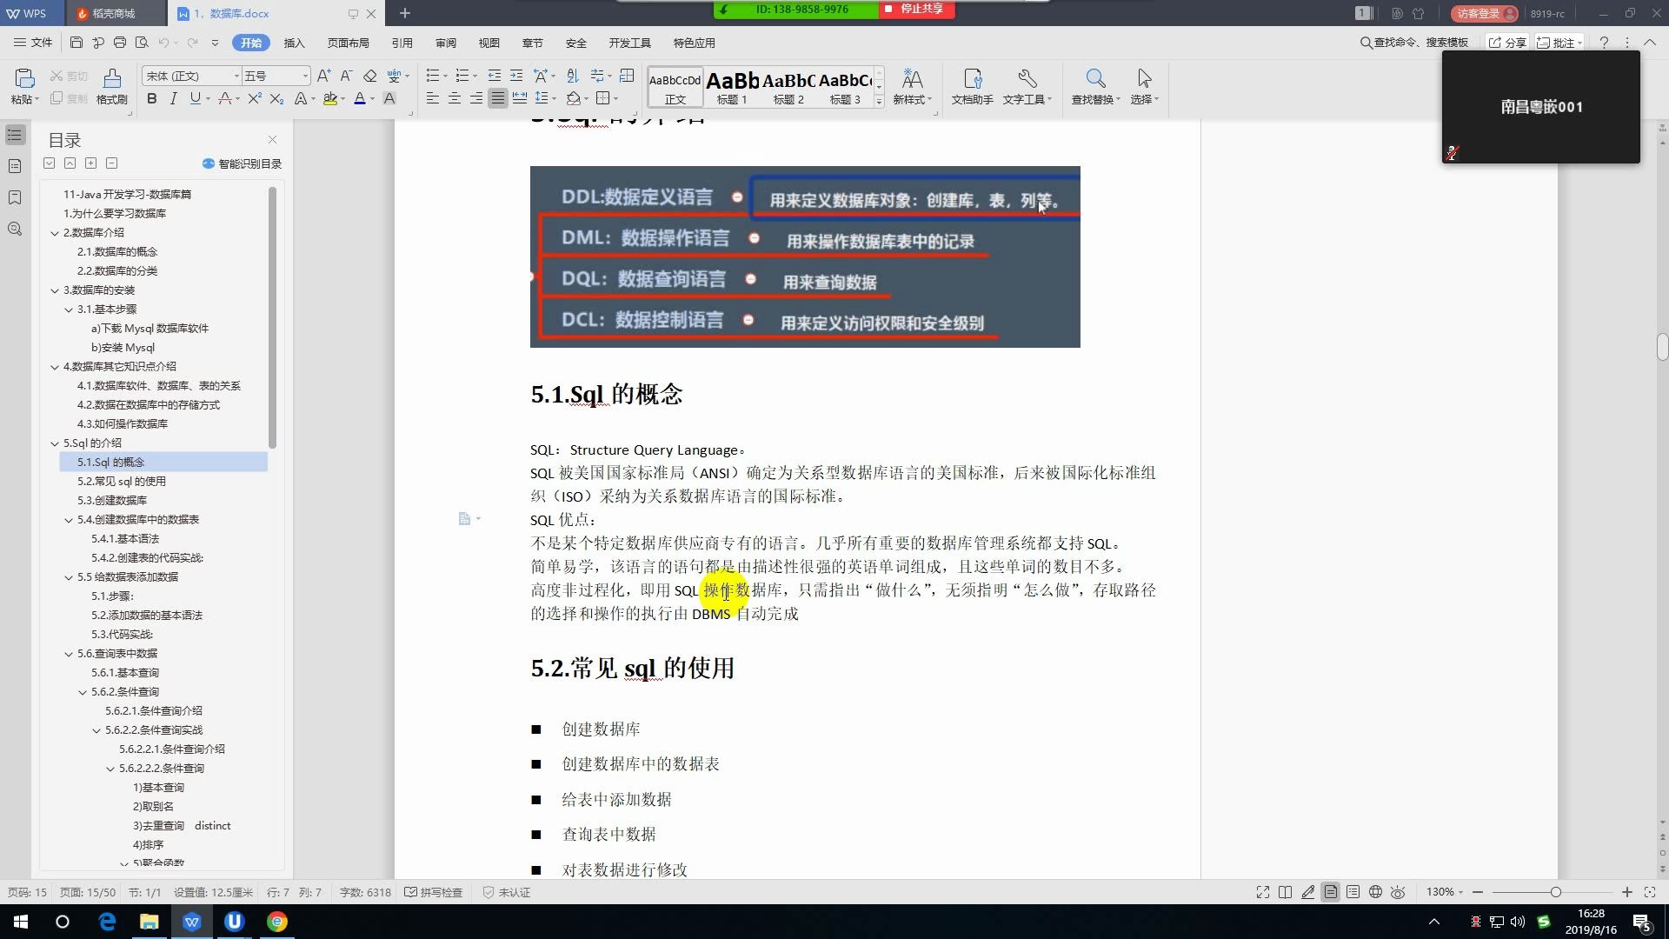Viewport: 1669px width, 939px height.
Task: Collapse the 2.数据库介绍 outline node
Action: [x=55, y=232]
